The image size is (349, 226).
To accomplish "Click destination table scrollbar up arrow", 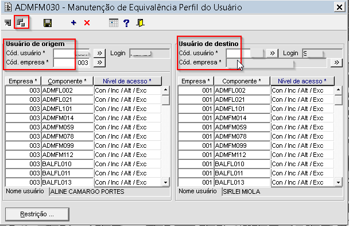I will click(338, 90).
